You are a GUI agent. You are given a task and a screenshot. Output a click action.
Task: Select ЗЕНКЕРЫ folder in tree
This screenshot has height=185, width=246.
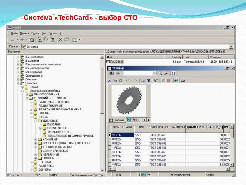click(x=45, y=170)
